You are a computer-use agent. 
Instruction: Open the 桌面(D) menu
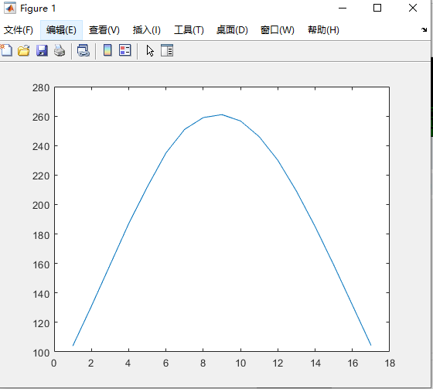click(232, 30)
